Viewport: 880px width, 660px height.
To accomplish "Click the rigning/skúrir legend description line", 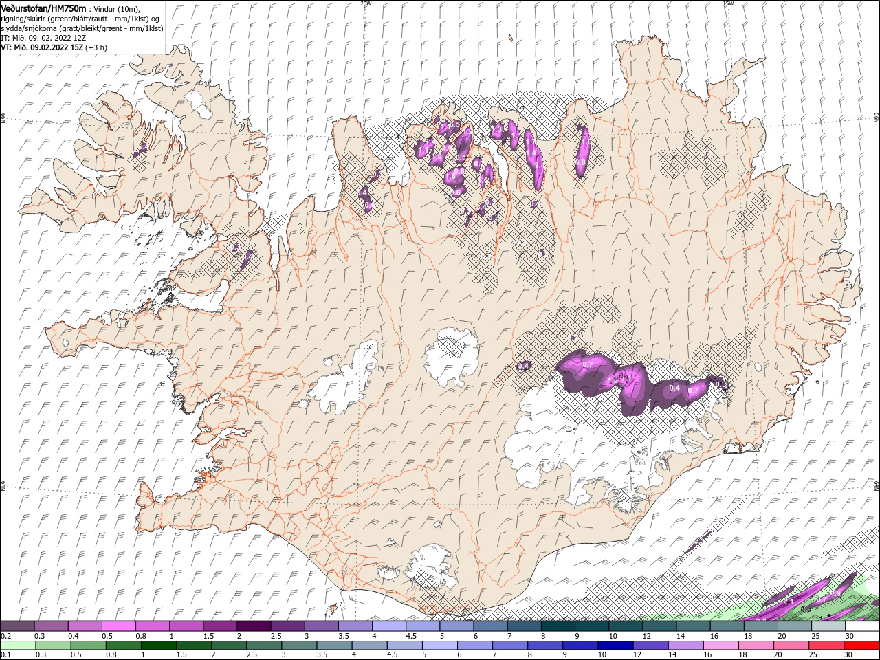I will pos(80,18).
